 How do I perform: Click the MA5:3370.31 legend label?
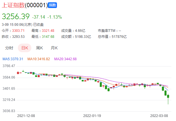coord(13,59)
